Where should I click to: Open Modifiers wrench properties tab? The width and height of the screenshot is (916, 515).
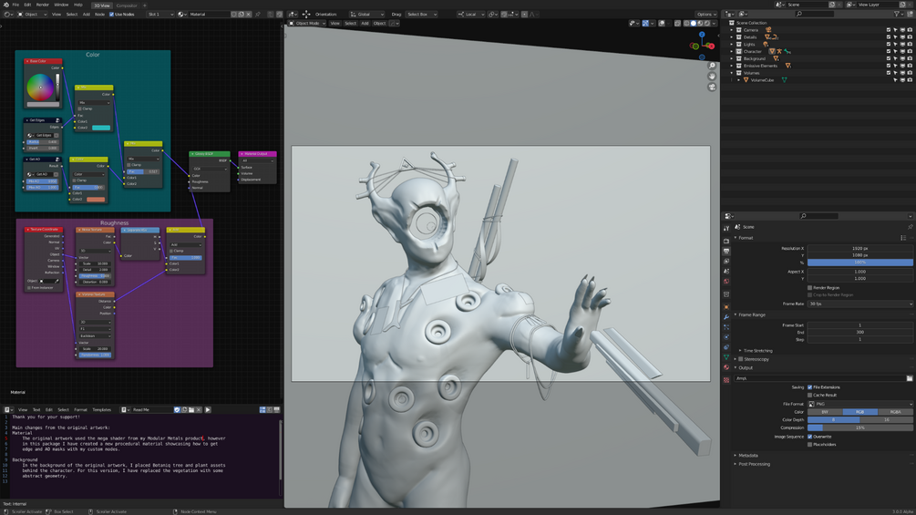pyautogui.click(x=726, y=317)
